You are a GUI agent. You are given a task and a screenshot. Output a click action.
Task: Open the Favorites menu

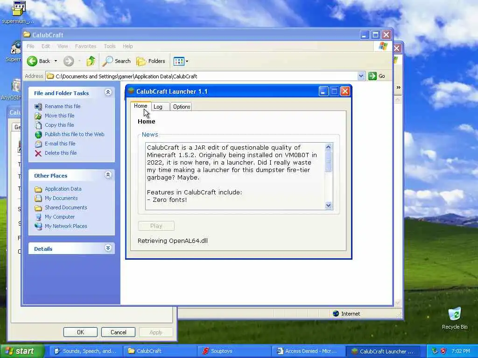pyautogui.click(x=86, y=46)
